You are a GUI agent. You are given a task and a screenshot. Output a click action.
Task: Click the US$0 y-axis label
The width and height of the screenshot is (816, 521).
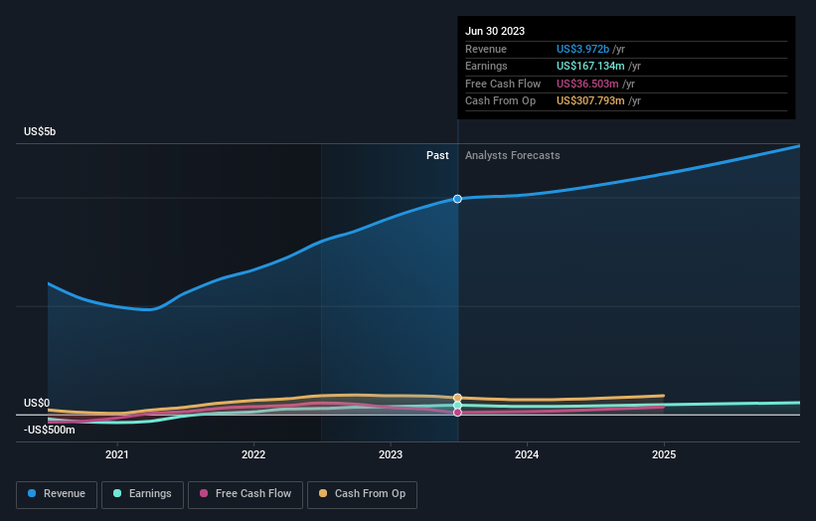[x=37, y=403]
